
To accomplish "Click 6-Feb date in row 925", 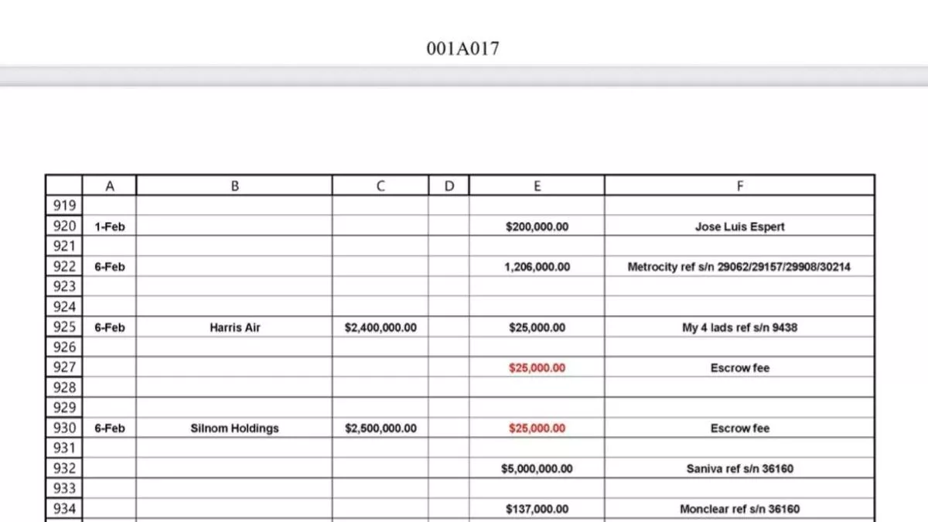I will (109, 327).
